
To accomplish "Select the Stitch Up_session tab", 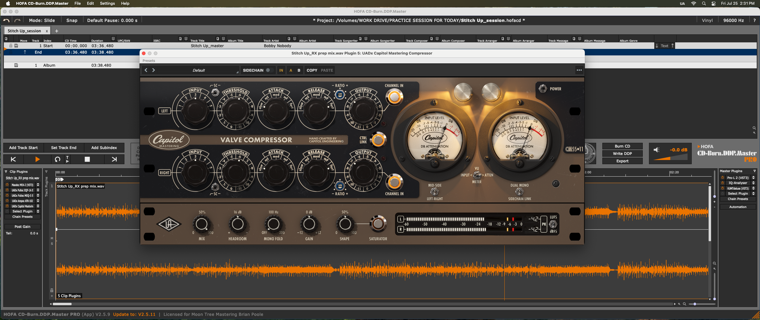I will pyautogui.click(x=24, y=31).
